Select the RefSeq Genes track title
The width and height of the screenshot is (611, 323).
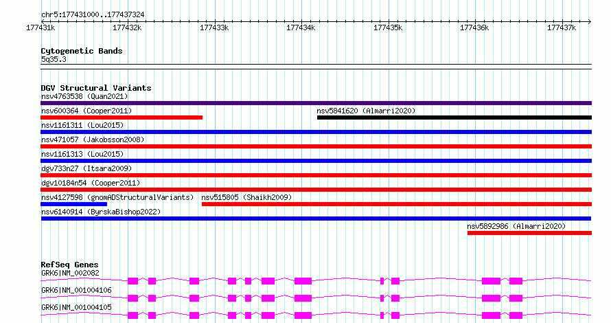[x=69, y=265]
